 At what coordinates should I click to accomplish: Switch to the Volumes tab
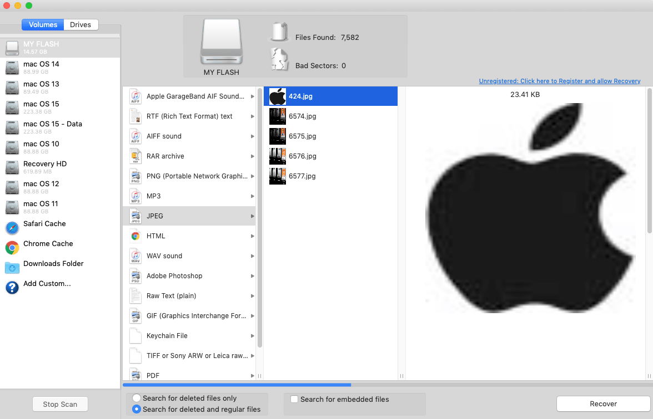43,24
